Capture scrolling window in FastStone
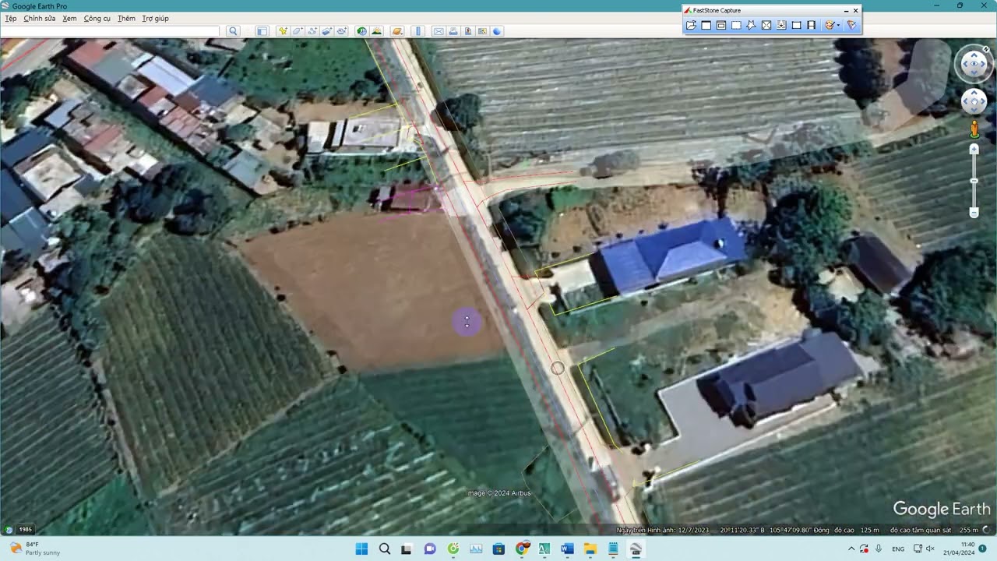The width and height of the screenshot is (997, 561). (781, 25)
